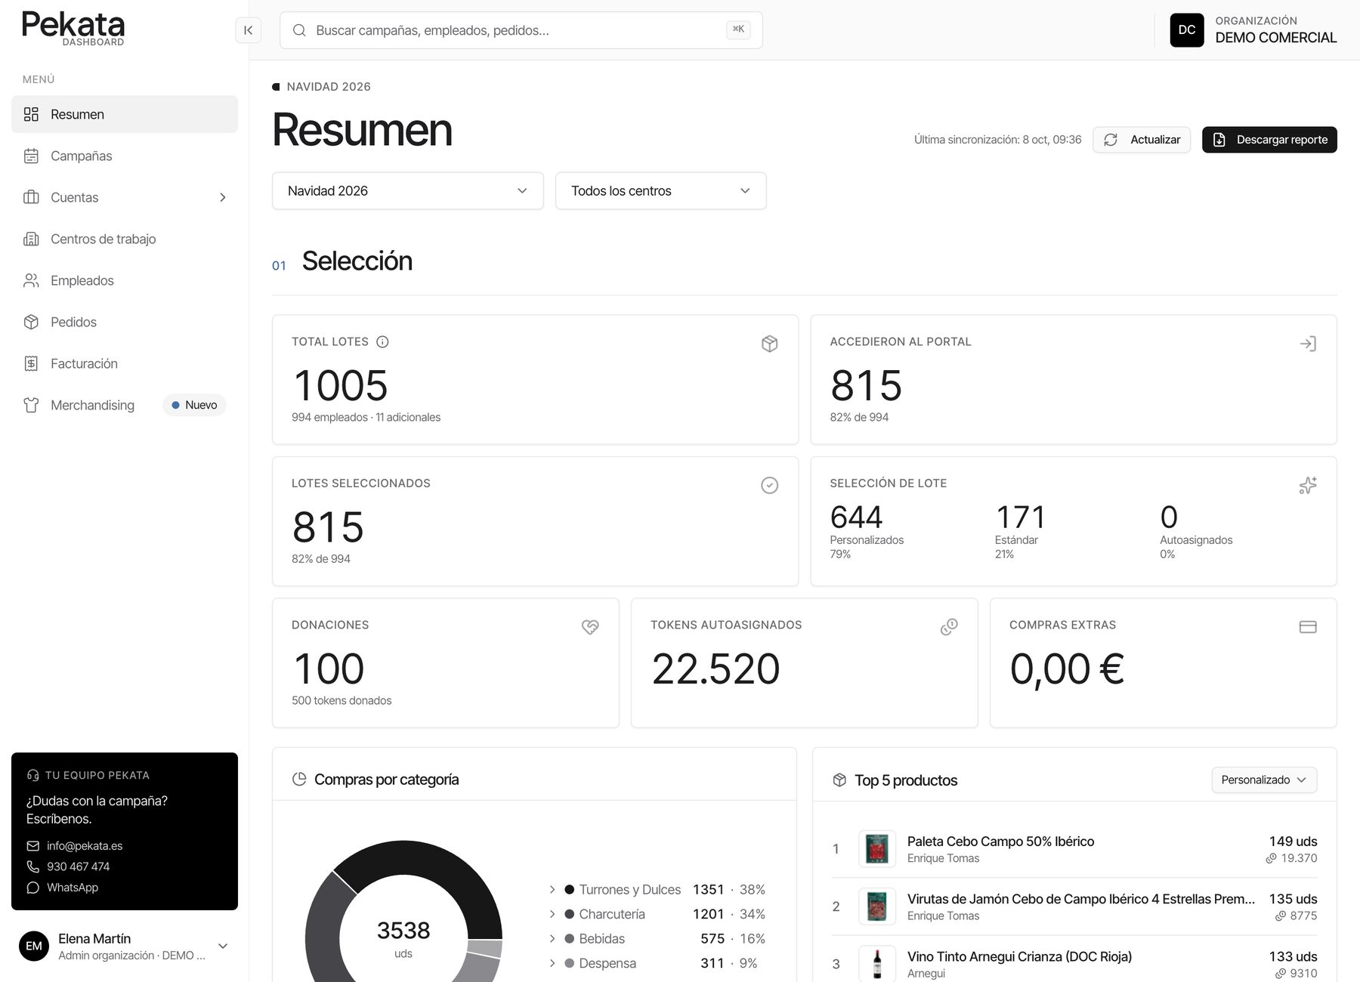Expand the Elena Martín user menu
This screenshot has width=1360, height=982.
click(x=223, y=946)
